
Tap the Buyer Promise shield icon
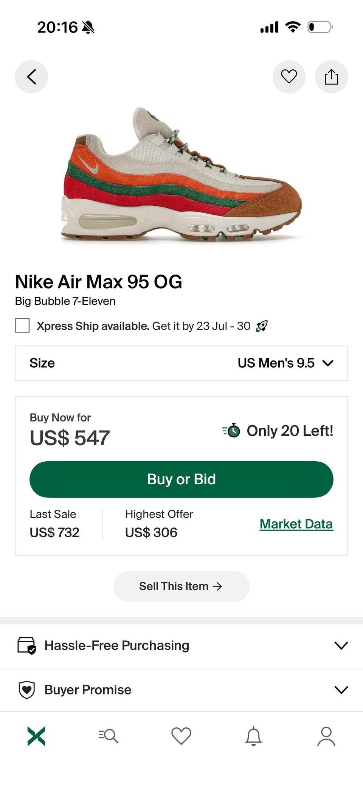(x=27, y=690)
